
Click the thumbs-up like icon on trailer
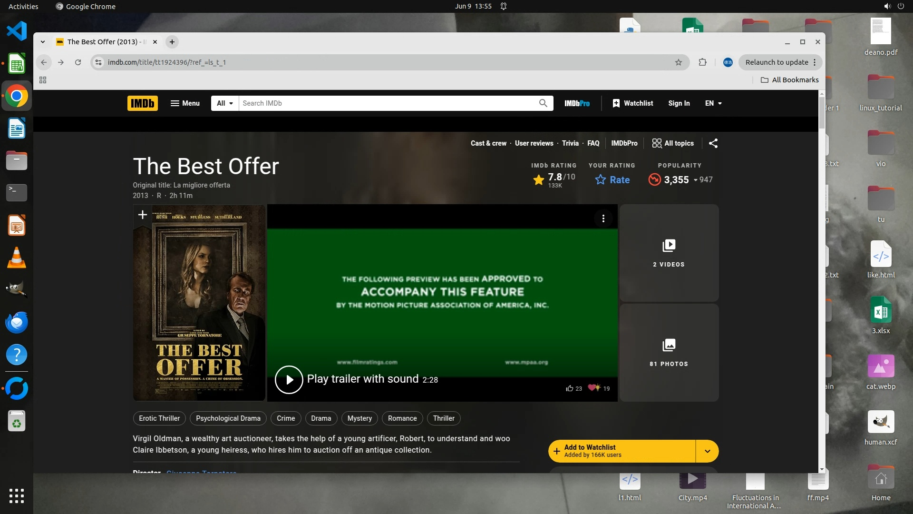[570, 388]
